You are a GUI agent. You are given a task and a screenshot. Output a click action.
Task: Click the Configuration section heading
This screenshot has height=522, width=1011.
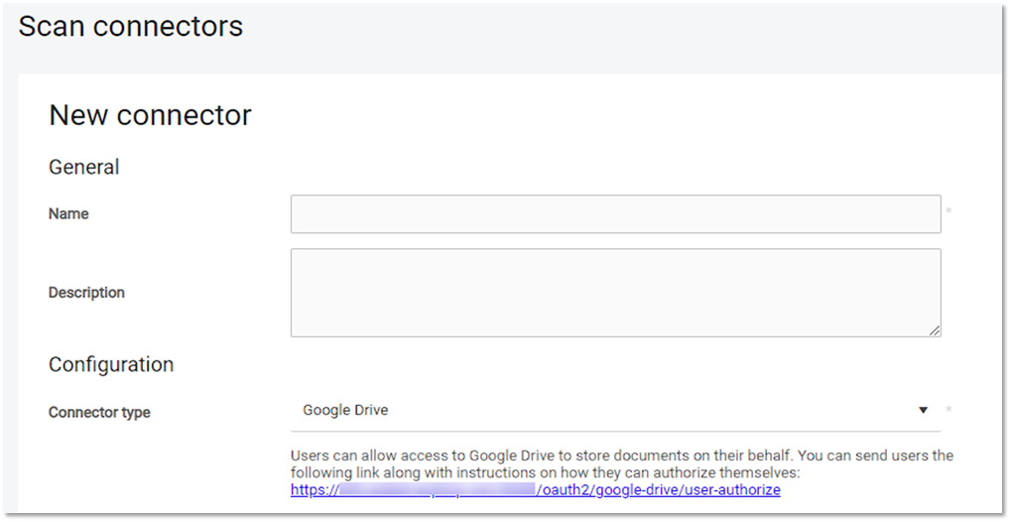click(x=111, y=364)
